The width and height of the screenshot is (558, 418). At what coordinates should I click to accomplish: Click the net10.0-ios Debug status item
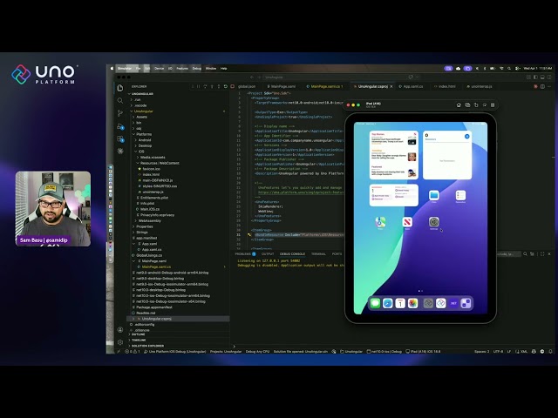tap(384, 351)
